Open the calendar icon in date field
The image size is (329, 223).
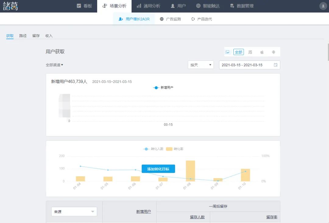[x=275, y=65]
